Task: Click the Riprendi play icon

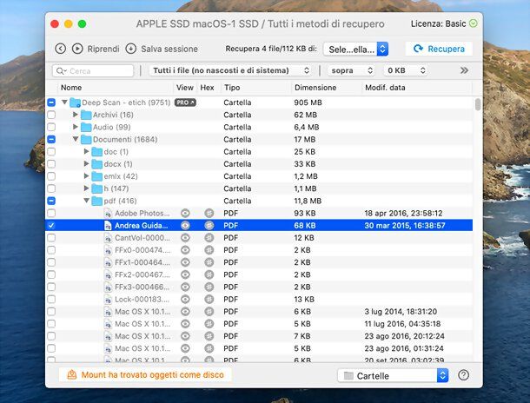Action: point(77,49)
